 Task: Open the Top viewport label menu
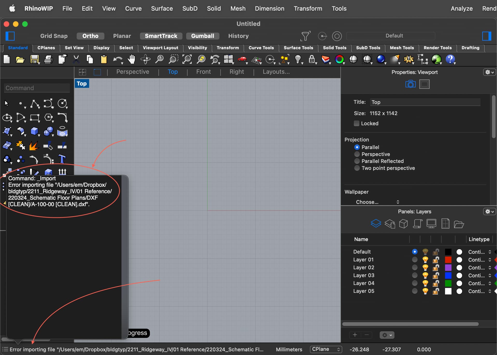(82, 83)
